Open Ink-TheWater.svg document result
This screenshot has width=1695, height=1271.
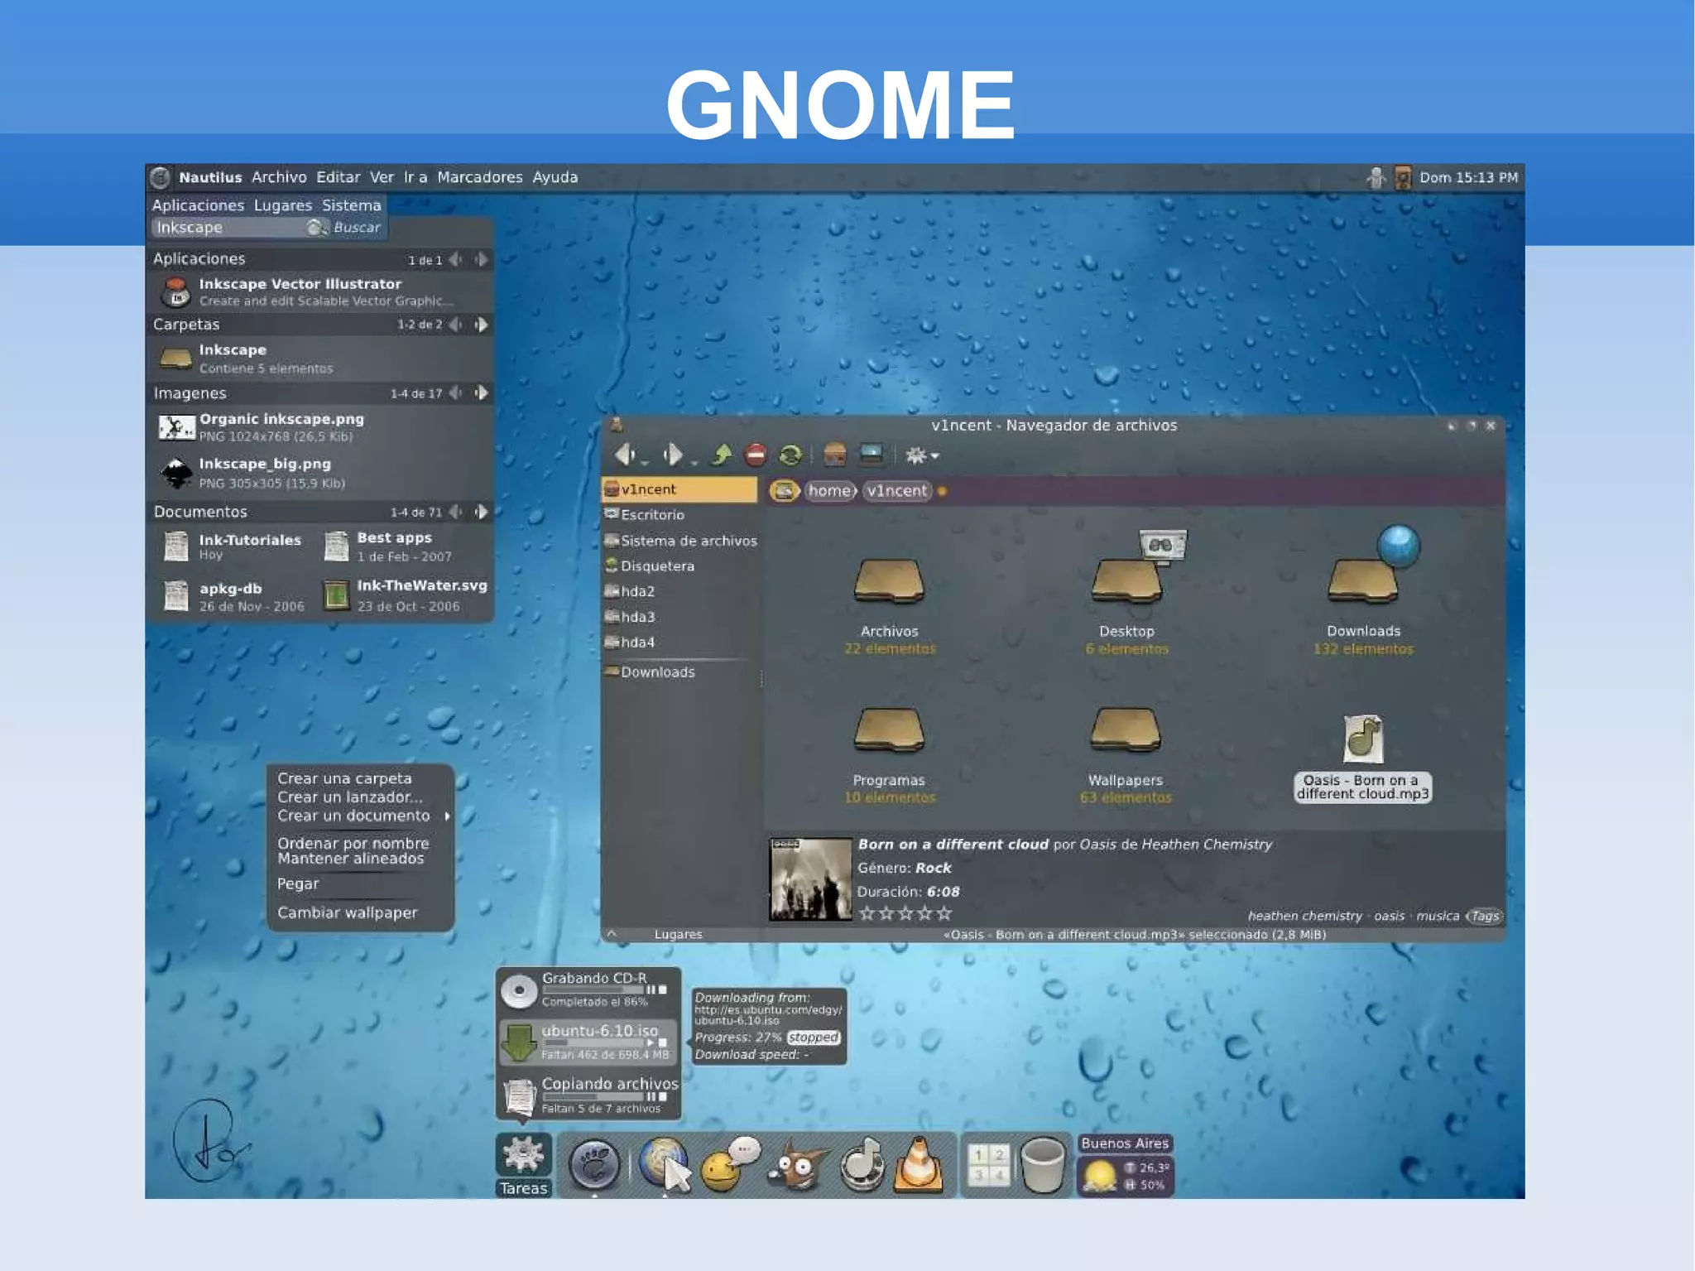[x=406, y=595]
